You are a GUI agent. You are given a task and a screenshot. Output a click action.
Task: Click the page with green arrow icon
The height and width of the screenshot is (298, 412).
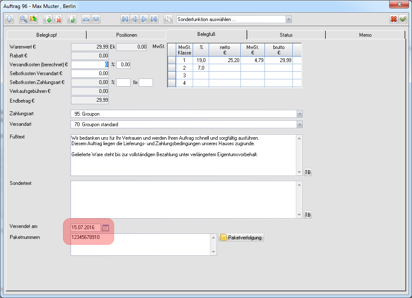tap(72, 19)
